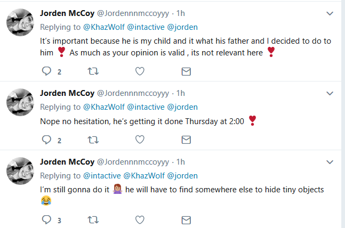Like the first tweet about his child
The height and width of the screenshot is (228, 345).
[x=140, y=71]
